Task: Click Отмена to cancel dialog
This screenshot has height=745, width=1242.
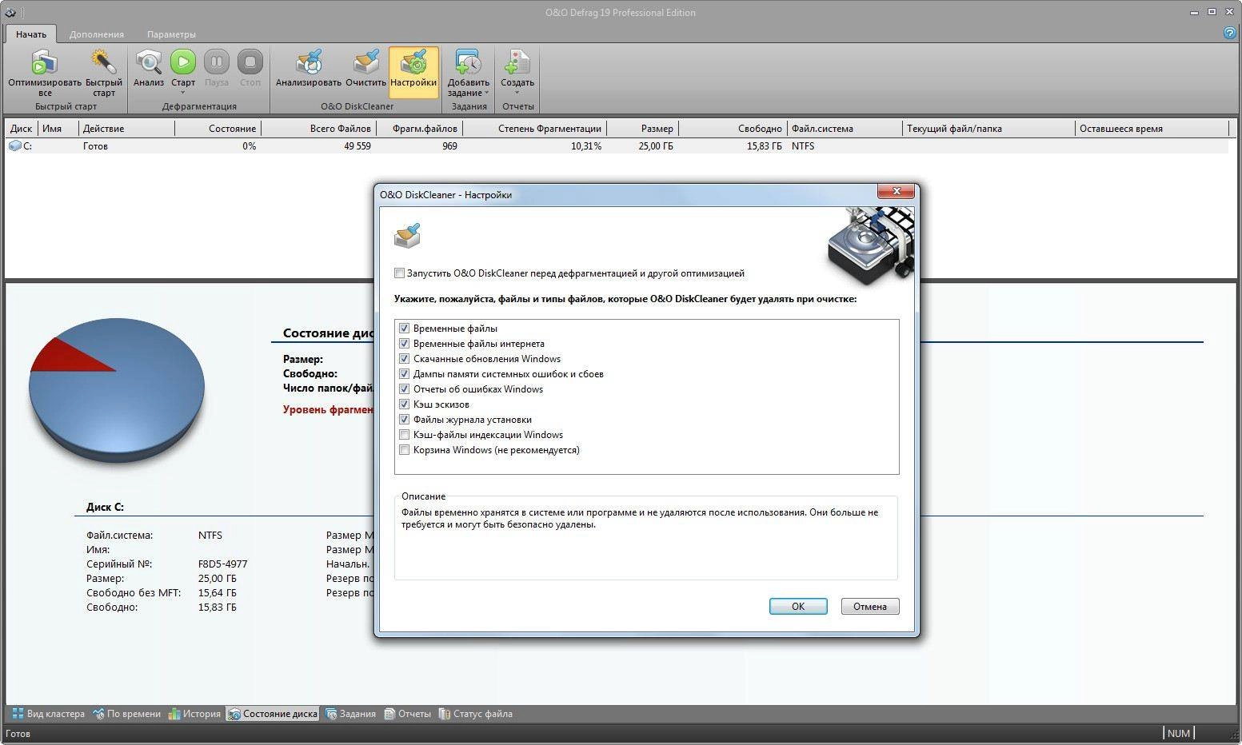Action: [870, 607]
